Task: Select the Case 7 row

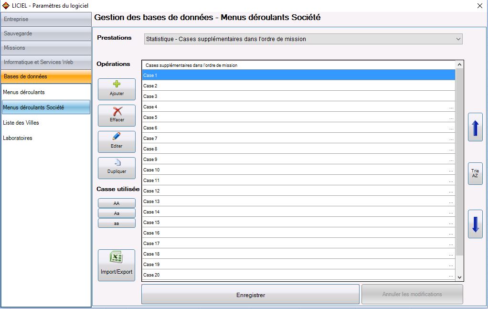Action: click(298, 138)
